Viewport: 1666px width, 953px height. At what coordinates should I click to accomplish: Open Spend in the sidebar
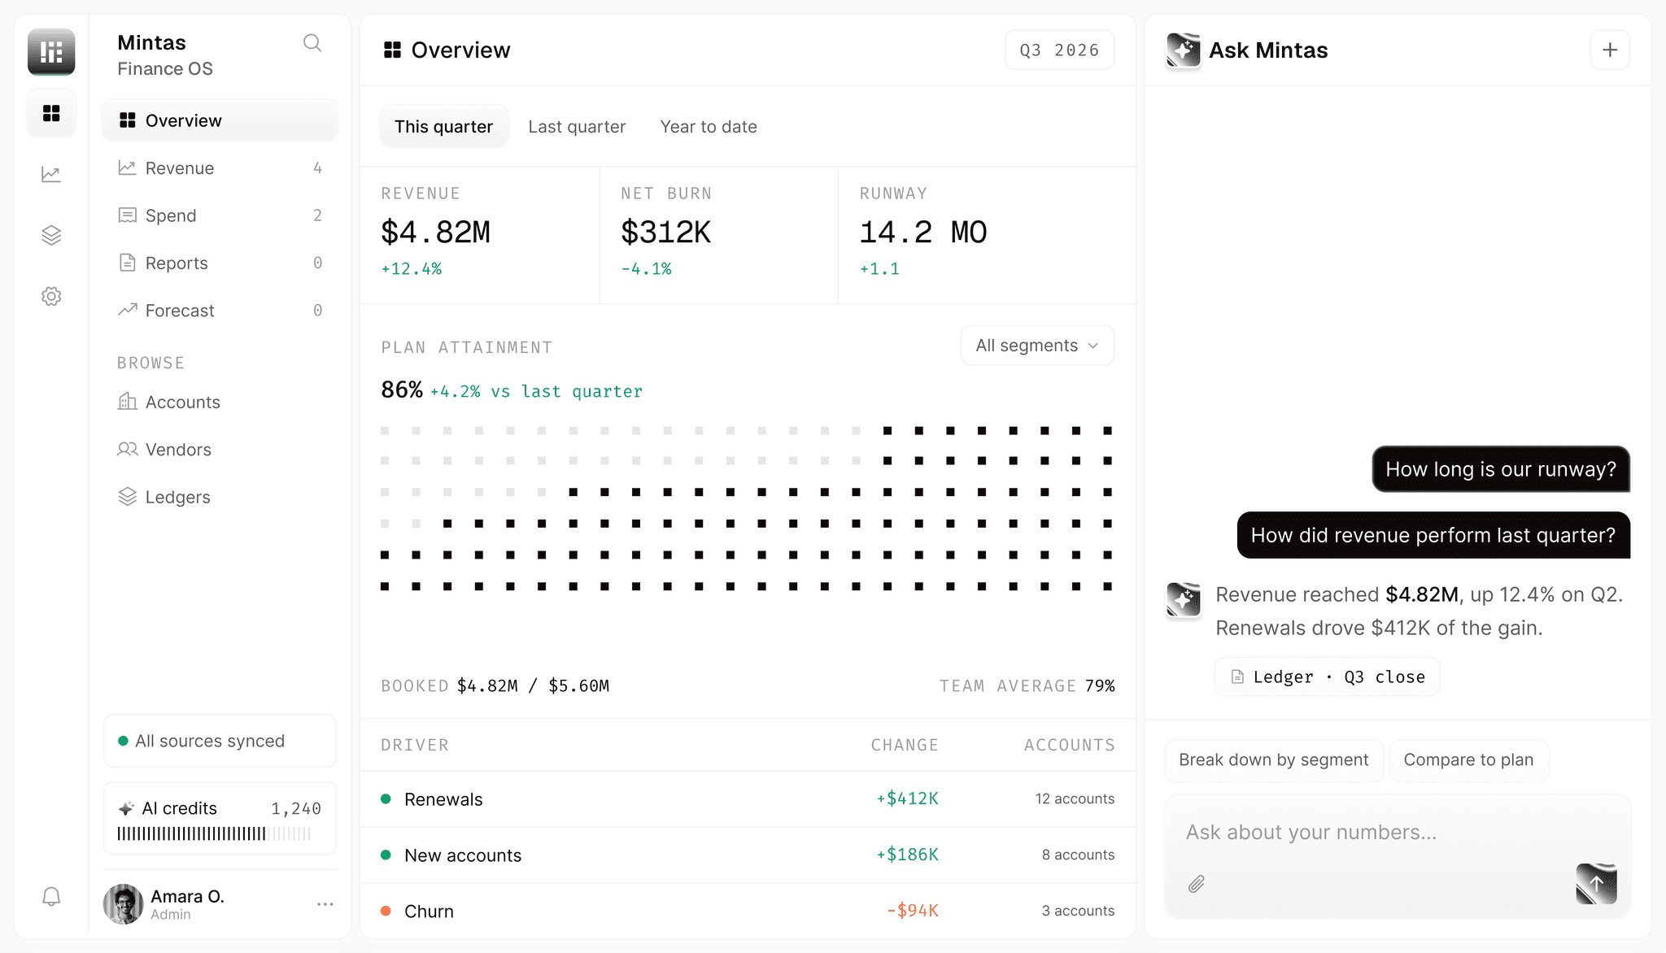coord(220,215)
